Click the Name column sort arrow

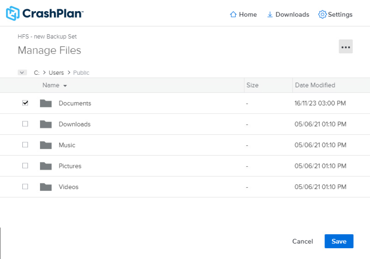pyautogui.click(x=65, y=85)
